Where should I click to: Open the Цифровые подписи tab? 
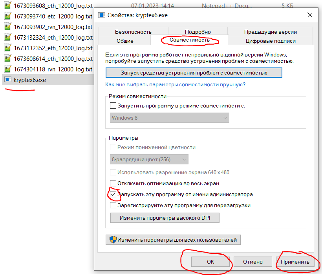pos(270,41)
